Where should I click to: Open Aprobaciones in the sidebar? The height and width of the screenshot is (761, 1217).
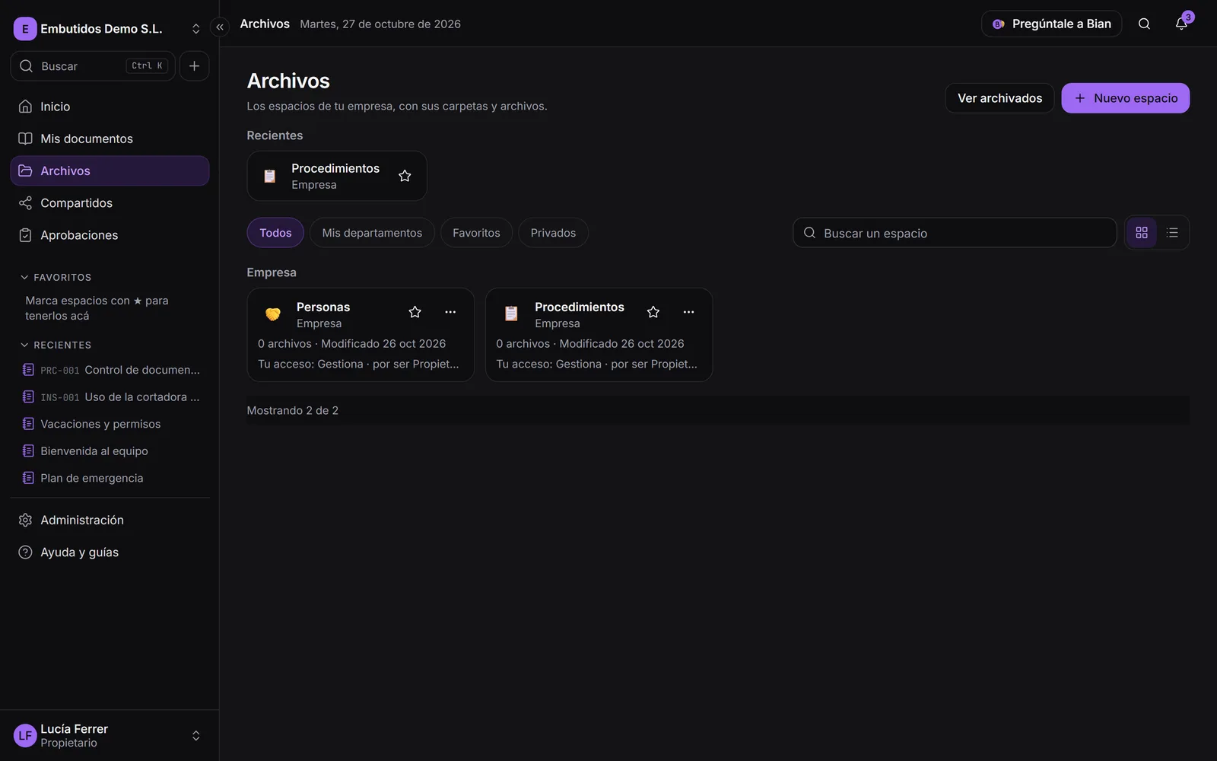(x=110, y=235)
